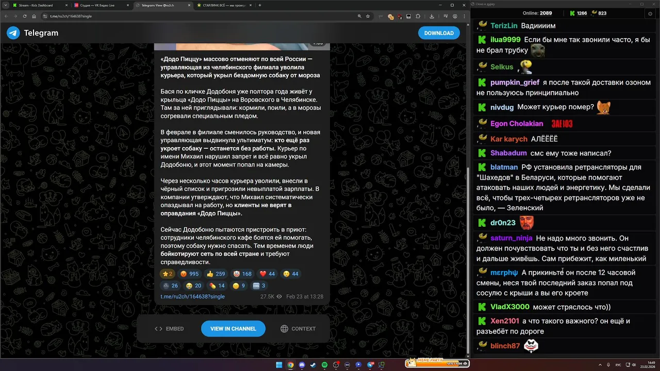Open the t.me/ru2ch/164638?single link
Viewport: 660px width, 371px height.
coord(192,297)
